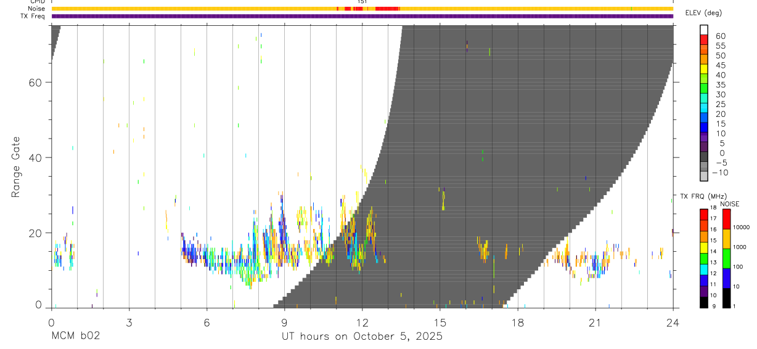Screen dimensions: 757x349
Task: Click the 13 label on the TX FRQ scale
Action: click(713, 262)
